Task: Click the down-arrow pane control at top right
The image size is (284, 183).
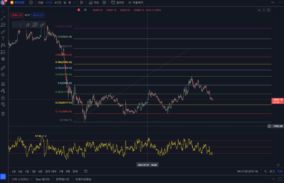Action: (x=259, y=10)
